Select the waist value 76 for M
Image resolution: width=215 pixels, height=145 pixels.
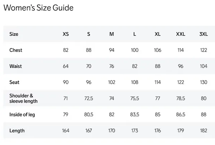111,66
